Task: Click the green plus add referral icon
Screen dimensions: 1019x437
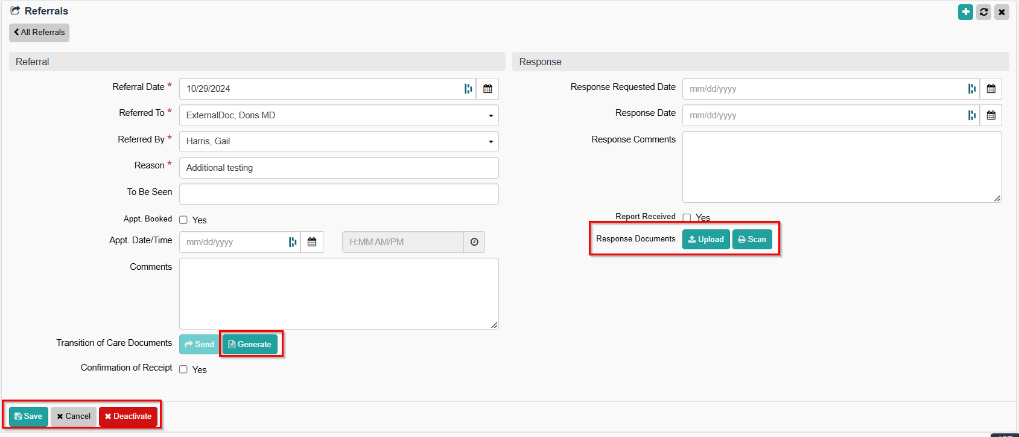Action: point(965,12)
